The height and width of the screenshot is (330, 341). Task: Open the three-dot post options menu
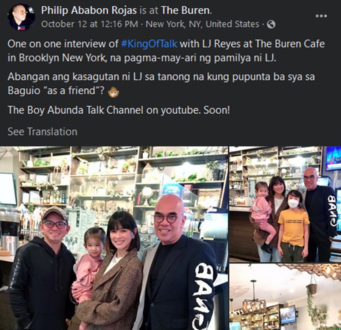[321, 16]
